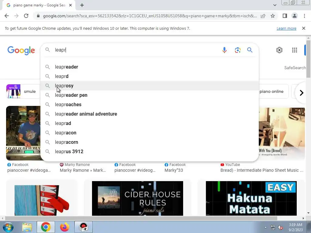311x233 pixels.
Task: Select the leapreader suggestion
Action: pyautogui.click(x=149, y=67)
